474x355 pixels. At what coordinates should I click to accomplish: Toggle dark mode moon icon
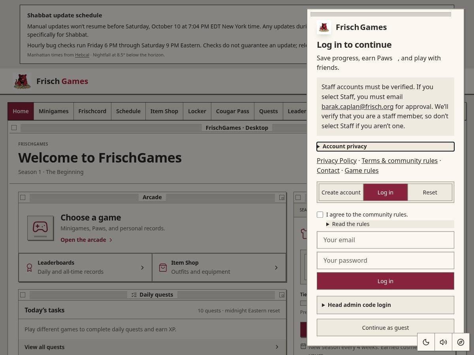(x=426, y=342)
